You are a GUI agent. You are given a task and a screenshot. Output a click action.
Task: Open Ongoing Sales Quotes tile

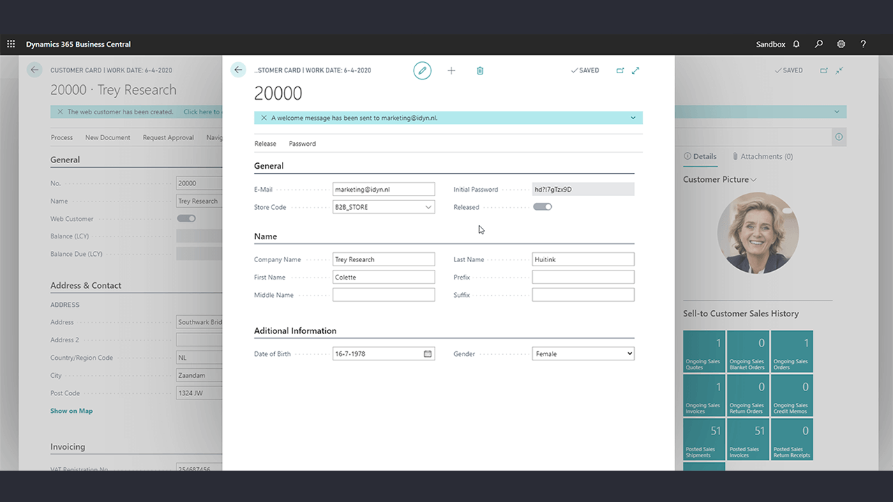pos(704,351)
